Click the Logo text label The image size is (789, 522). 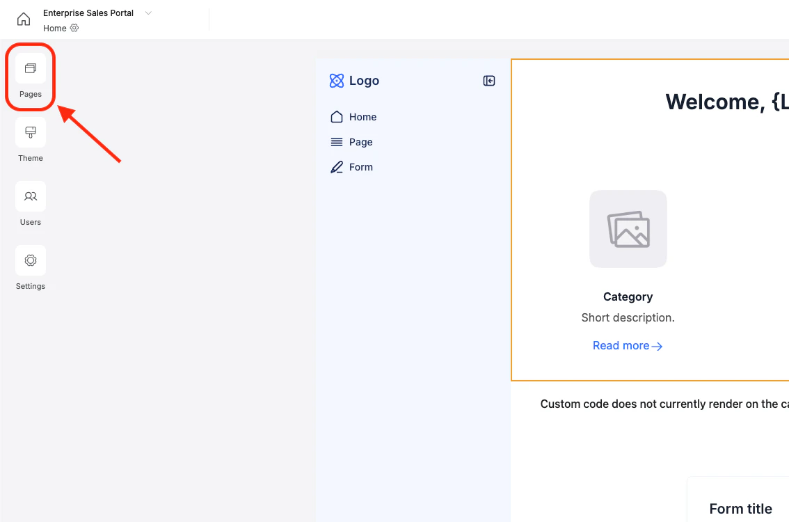coord(365,81)
